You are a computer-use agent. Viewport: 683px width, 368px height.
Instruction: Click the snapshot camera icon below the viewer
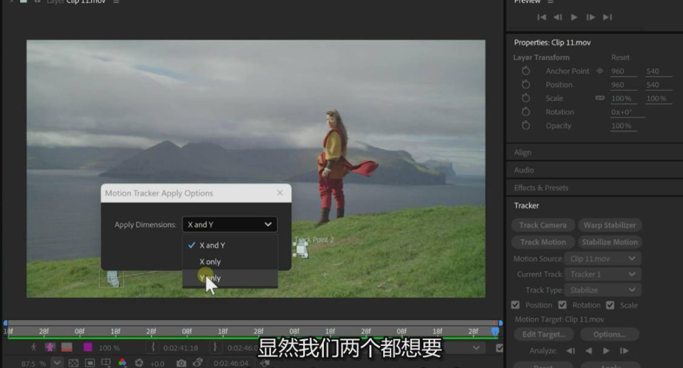click(x=181, y=363)
